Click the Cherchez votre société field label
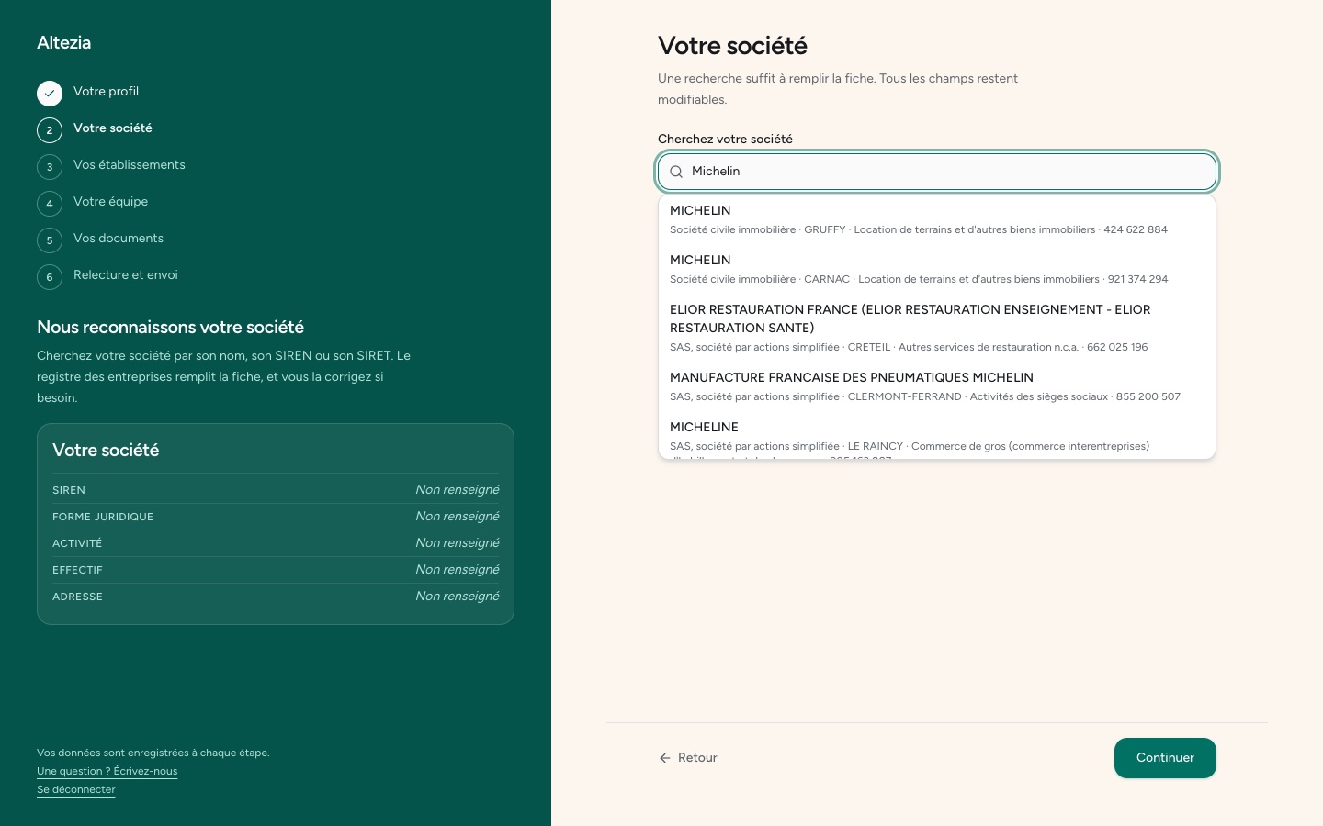 tap(725, 140)
